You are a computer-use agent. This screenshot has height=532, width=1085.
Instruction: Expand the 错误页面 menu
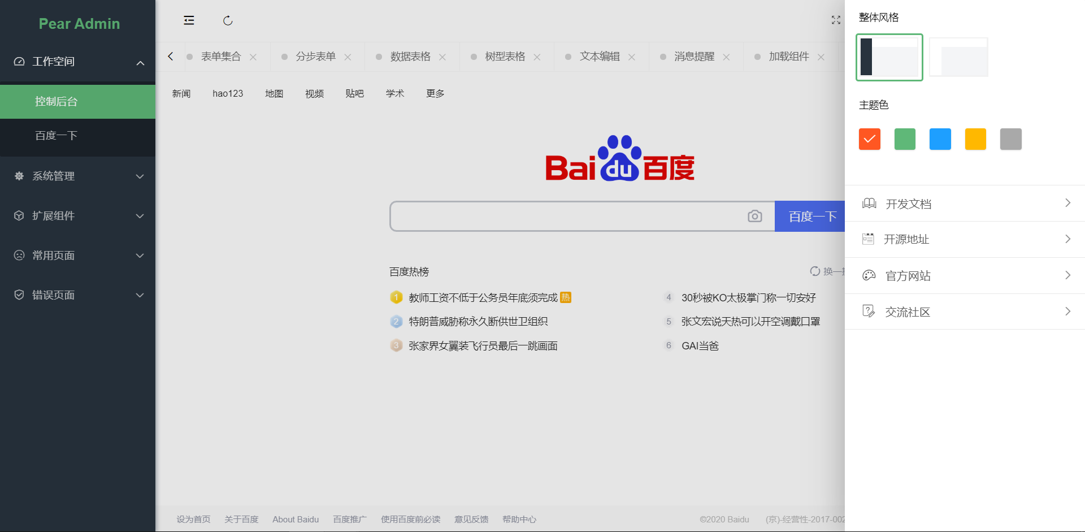tap(140, 295)
